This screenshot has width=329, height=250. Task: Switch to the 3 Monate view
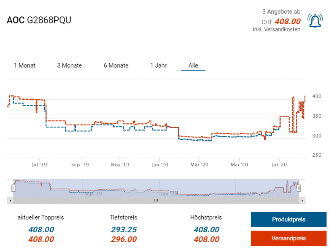click(69, 66)
